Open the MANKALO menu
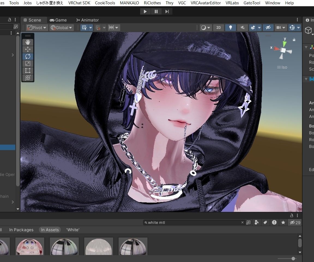The height and width of the screenshot is (262, 314). [129, 3]
